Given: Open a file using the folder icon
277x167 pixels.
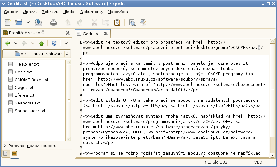Looking at the screenshot, I should coord(19,22).
